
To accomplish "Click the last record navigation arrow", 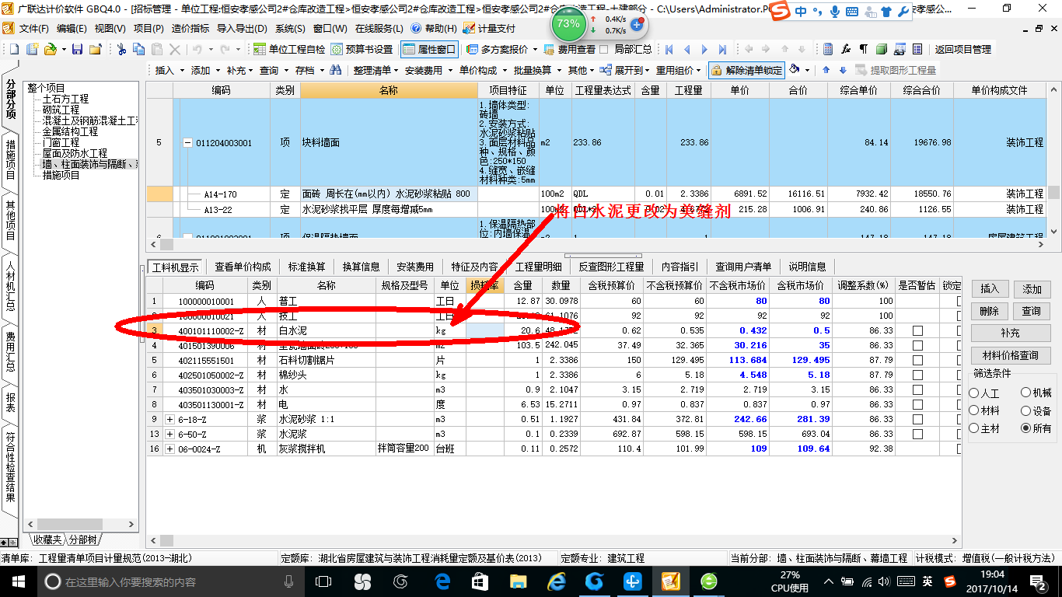I will (723, 49).
